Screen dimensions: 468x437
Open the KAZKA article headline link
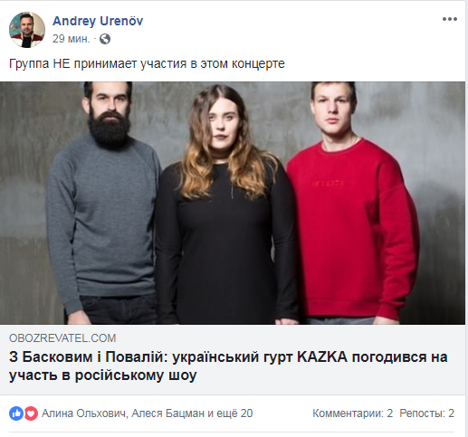[x=228, y=366]
